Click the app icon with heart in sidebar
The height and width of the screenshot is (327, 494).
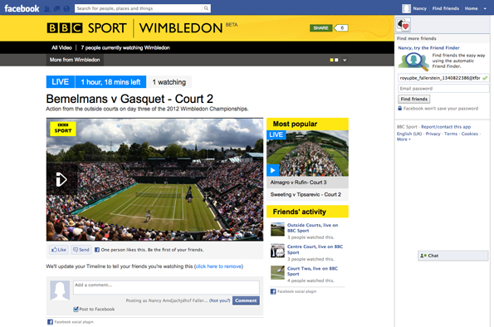[x=403, y=25]
